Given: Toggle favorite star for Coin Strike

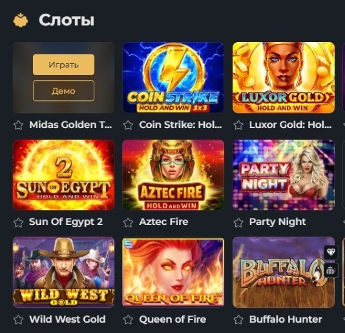Looking at the screenshot, I should click(128, 125).
